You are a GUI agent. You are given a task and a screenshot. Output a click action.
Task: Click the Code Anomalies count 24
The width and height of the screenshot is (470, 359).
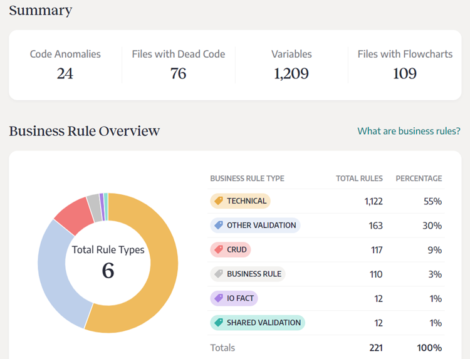pos(65,73)
